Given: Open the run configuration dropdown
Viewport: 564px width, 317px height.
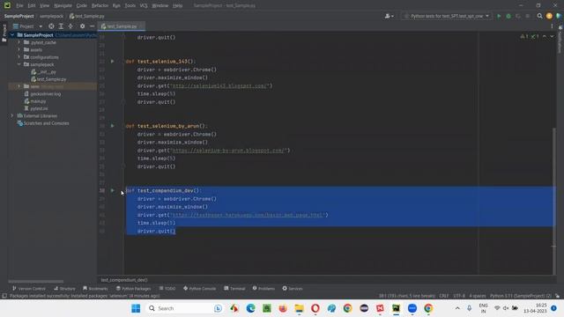Looking at the screenshot, I should (x=446, y=16).
